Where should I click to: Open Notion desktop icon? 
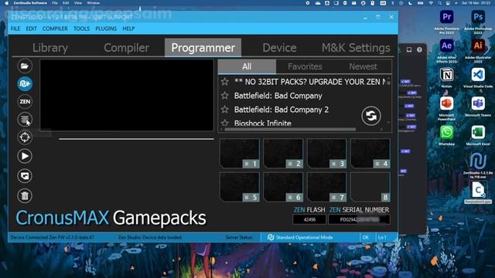[446, 75]
